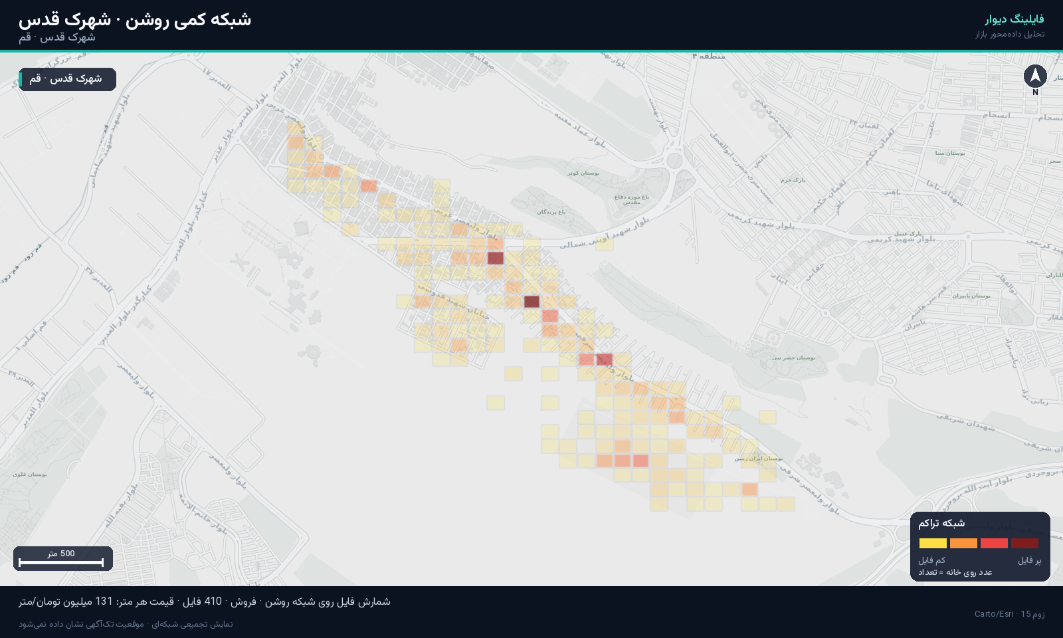Viewport: 1063px width, 638px height.
Task: Click the dark red legend swatch
Action: [1024, 544]
